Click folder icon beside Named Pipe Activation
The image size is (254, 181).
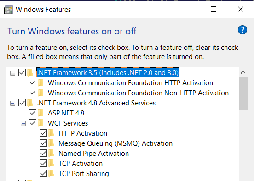point(52,153)
